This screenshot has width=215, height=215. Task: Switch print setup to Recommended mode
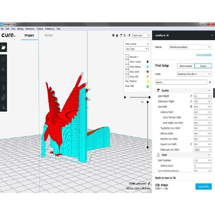[x=186, y=66]
